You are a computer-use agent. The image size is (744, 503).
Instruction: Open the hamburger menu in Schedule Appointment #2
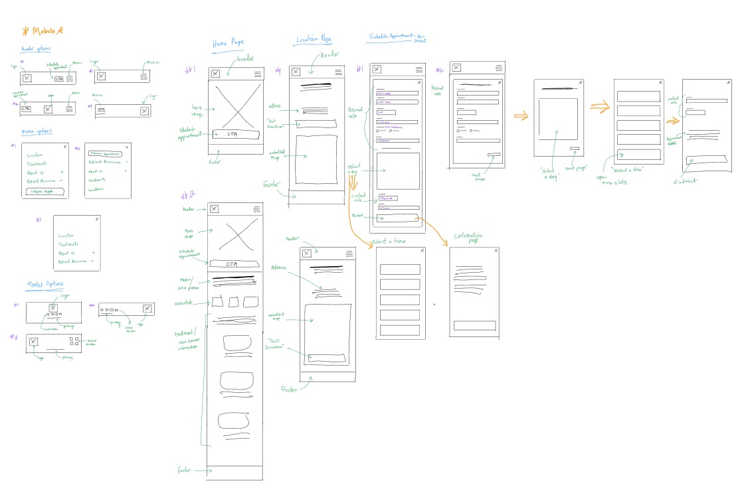[499, 68]
